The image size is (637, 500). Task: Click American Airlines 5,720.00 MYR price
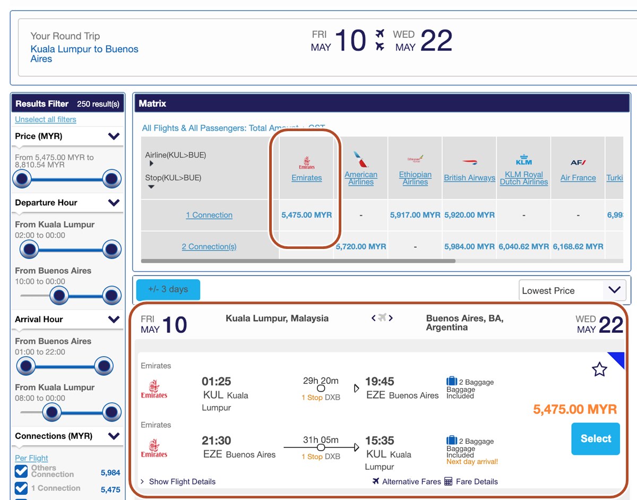coord(361,246)
